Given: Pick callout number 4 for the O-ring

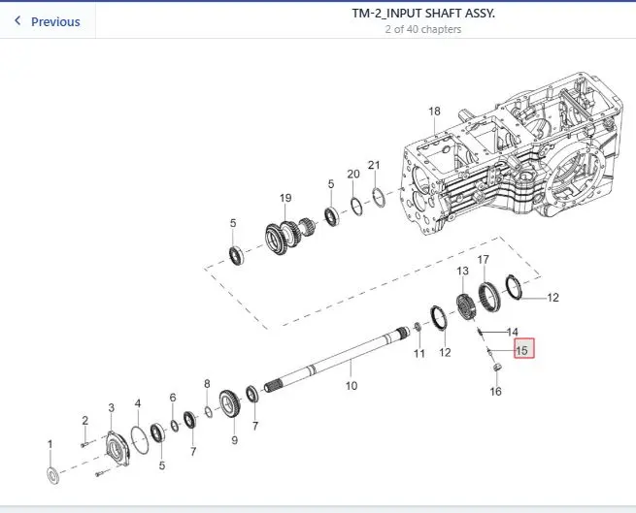Looking at the screenshot, I should [x=138, y=403].
